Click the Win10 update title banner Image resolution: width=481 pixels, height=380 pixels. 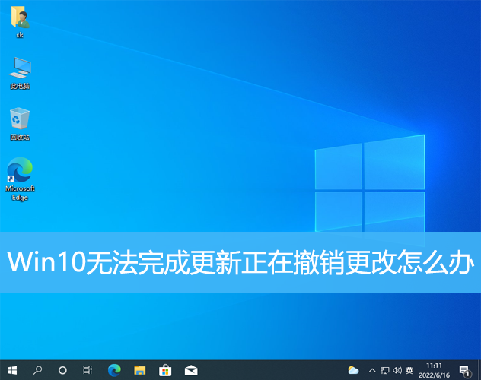tap(240, 262)
